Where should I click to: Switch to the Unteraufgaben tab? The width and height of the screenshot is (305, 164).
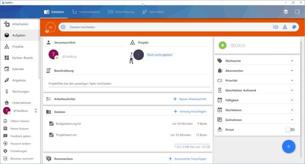click(x=86, y=12)
